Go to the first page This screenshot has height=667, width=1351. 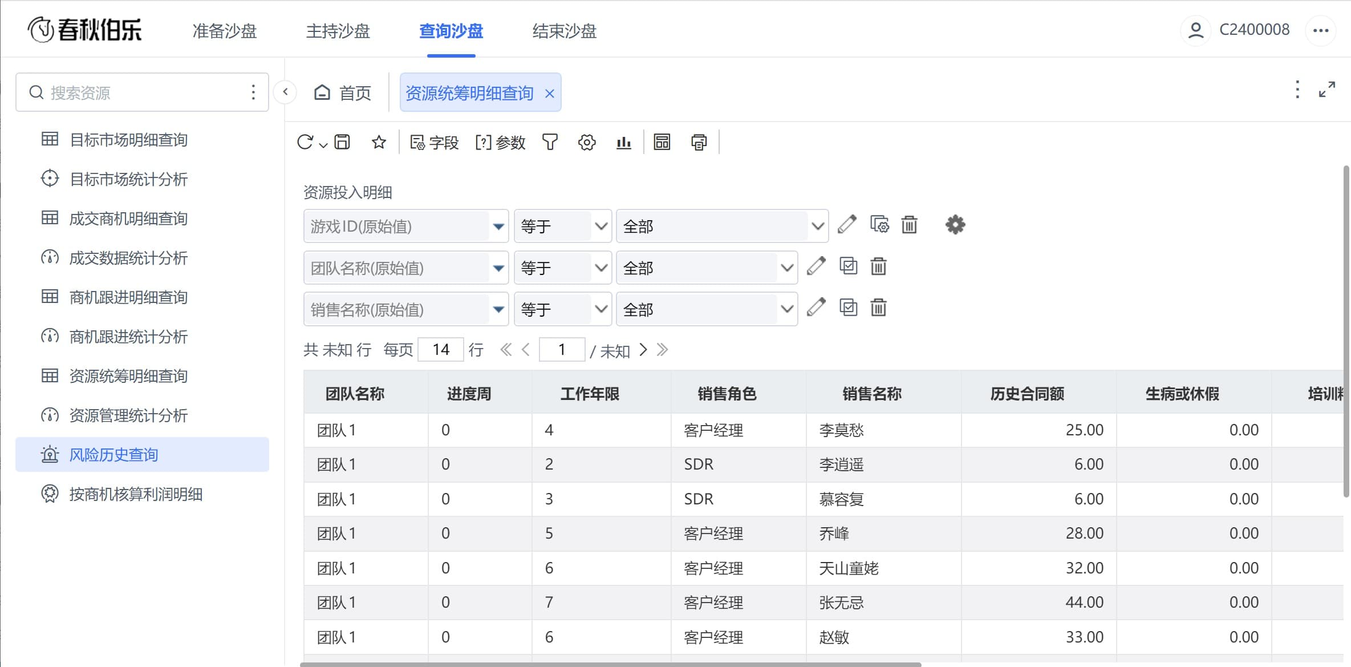[506, 350]
